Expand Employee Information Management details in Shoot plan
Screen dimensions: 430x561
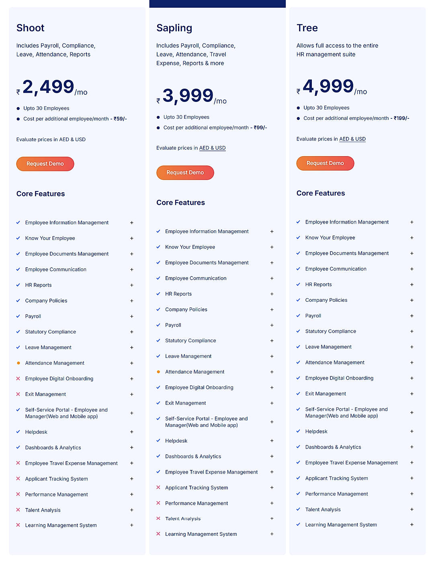click(132, 223)
